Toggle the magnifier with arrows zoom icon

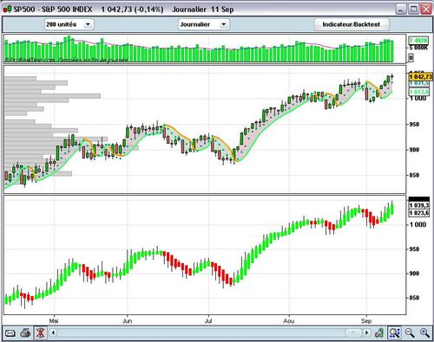(394, 333)
